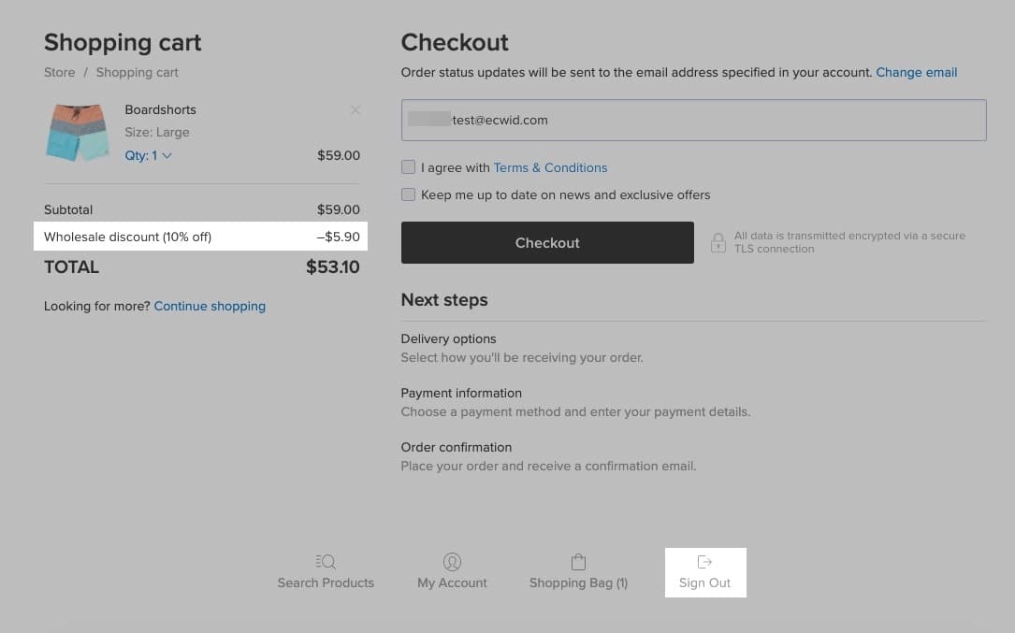The width and height of the screenshot is (1015, 633).
Task: Click the Boardshorts product thumbnail
Action: [x=78, y=133]
